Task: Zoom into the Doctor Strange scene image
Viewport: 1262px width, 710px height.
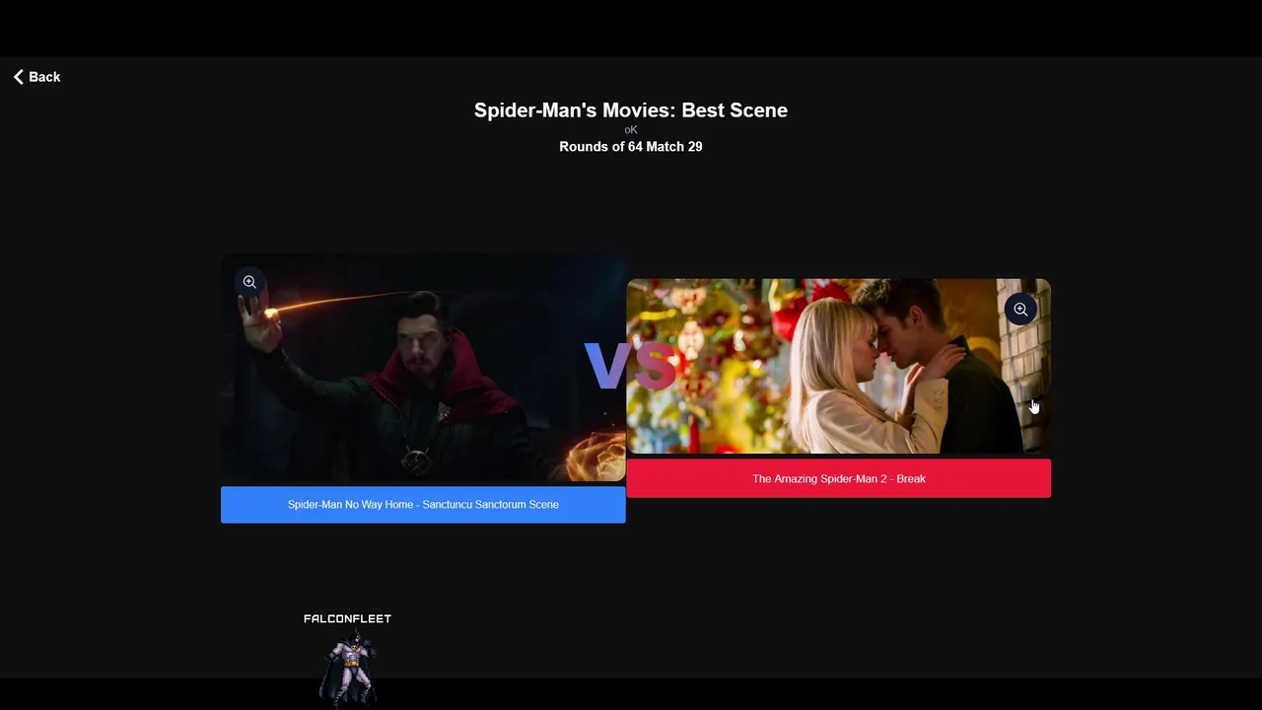Action: point(249,282)
